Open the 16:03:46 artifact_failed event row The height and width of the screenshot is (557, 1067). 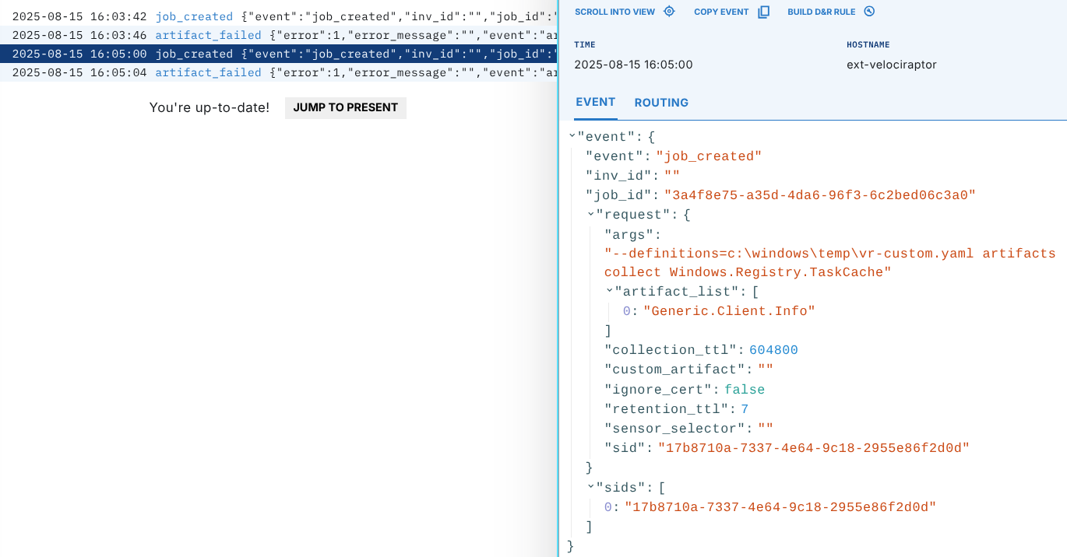pyautogui.click(x=278, y=35)
